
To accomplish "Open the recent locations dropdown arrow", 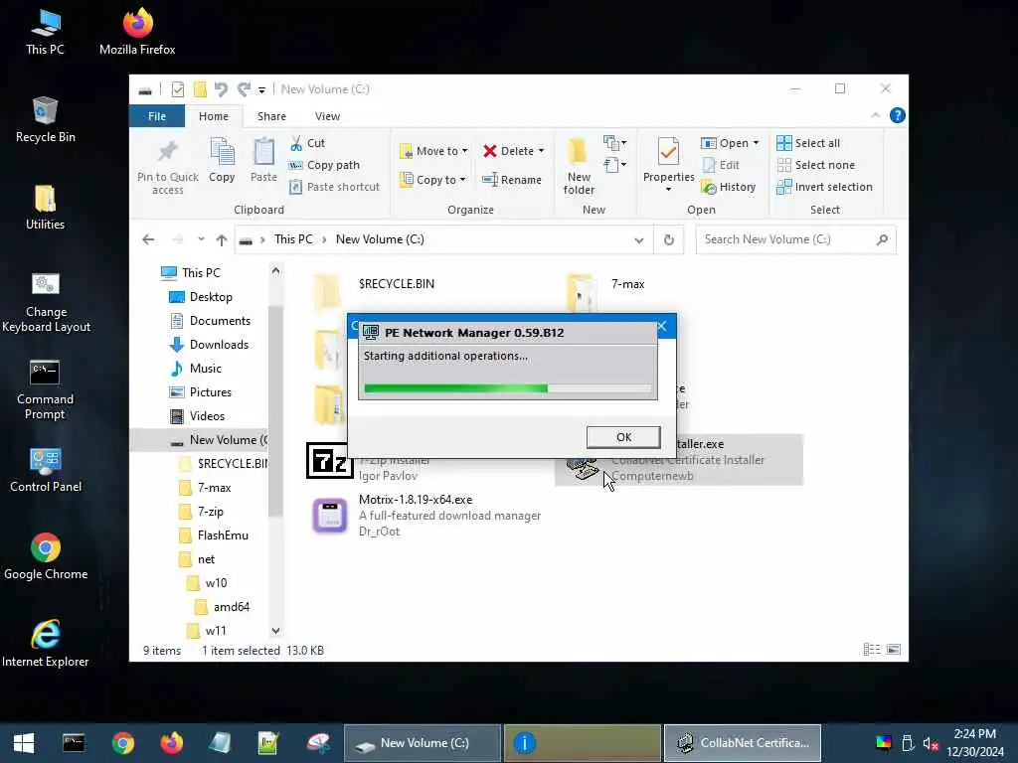I will [201, 239].
